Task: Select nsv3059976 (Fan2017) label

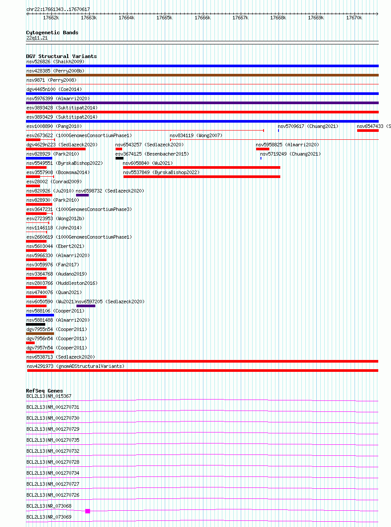Action: pos(53,265)
